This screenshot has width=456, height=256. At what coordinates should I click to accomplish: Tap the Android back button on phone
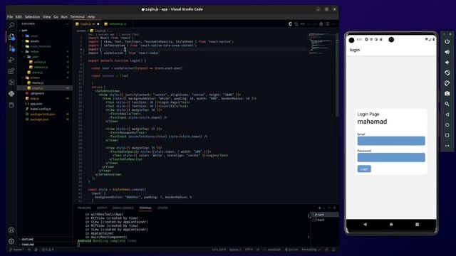[365, 225]
